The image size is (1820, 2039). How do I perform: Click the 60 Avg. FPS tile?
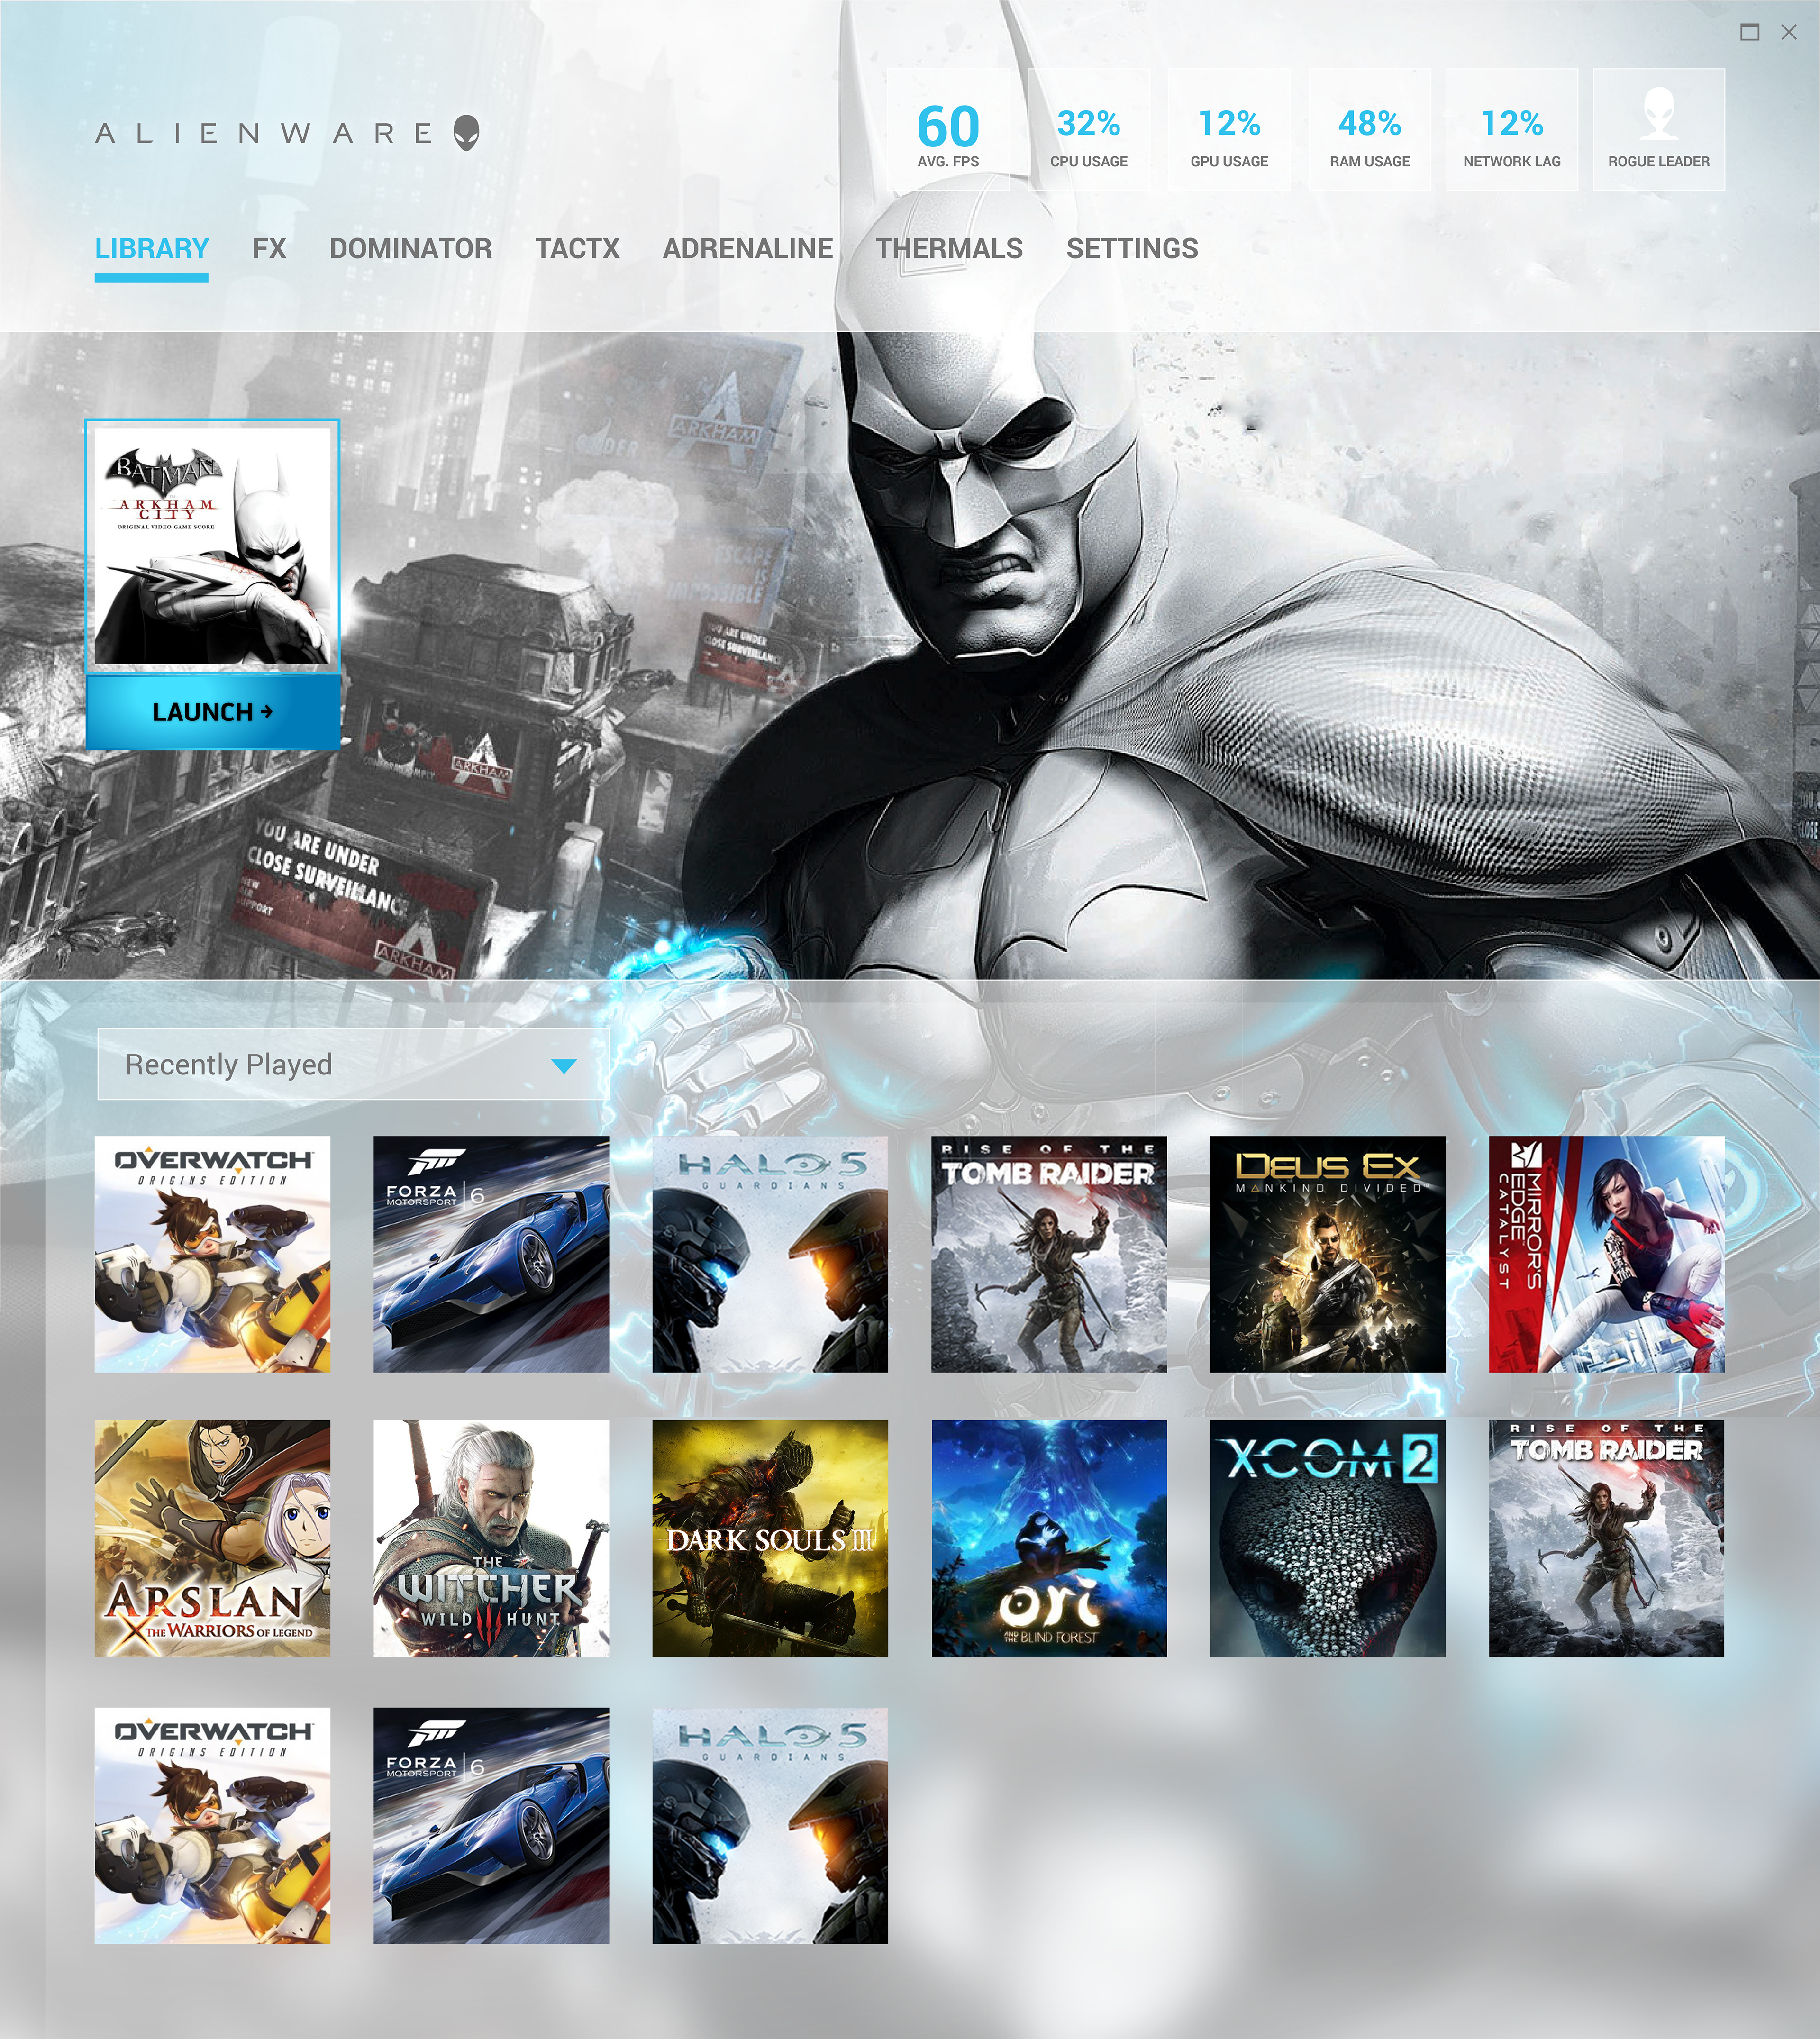pyautogui.click(x=947, y=130)
